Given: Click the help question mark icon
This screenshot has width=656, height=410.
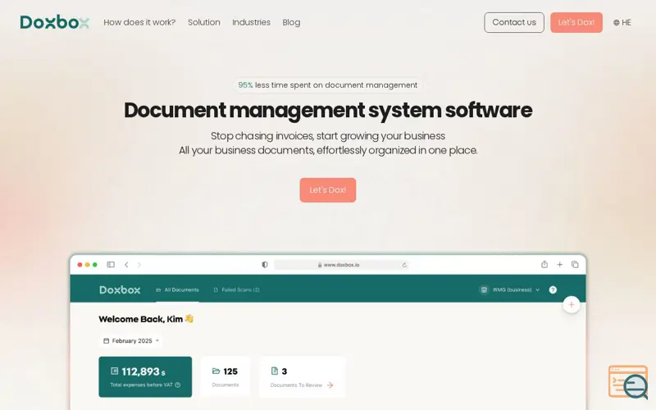Looking at the screenshot, I should [553, 289].
